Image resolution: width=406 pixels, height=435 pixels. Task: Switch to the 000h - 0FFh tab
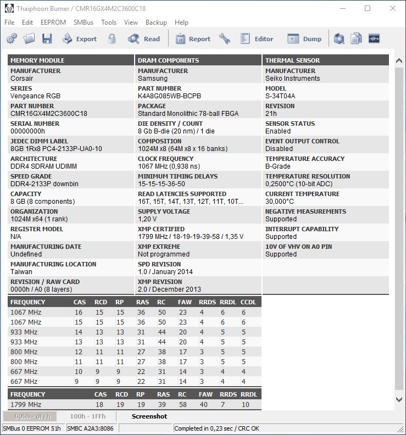click(30, 416)
